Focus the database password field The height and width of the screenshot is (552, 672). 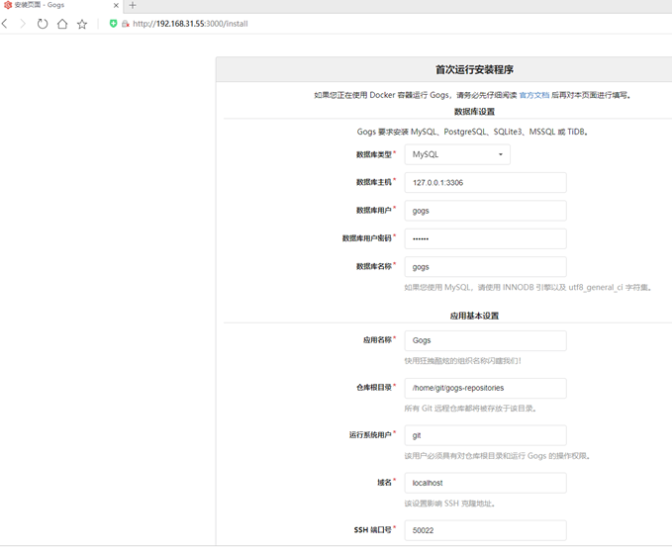[x=485, y=238]
